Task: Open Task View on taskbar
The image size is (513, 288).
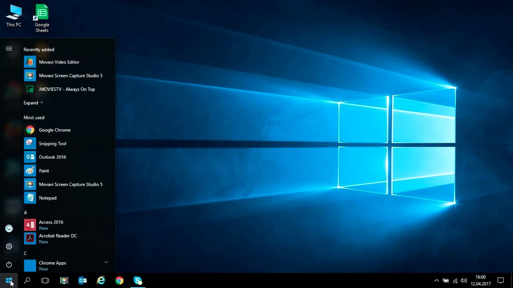Action: click(x=45, y=280)
